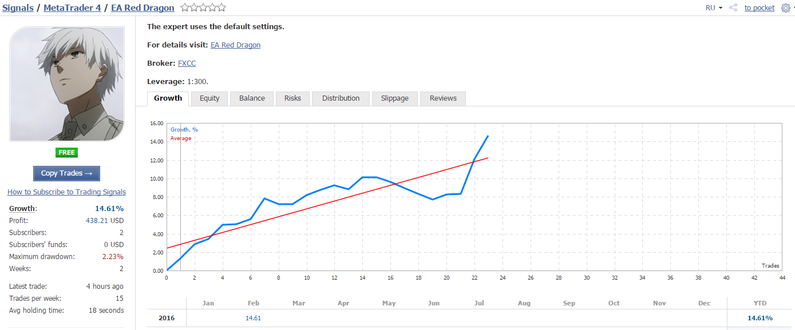This screenshot has width=795, height=330.
Task: Open the settings gear menu
Action: click(x=785, y=8)
